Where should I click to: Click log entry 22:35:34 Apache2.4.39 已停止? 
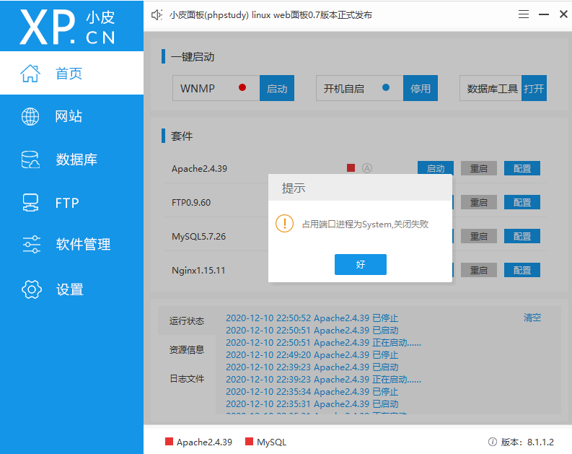coord(312,392)
